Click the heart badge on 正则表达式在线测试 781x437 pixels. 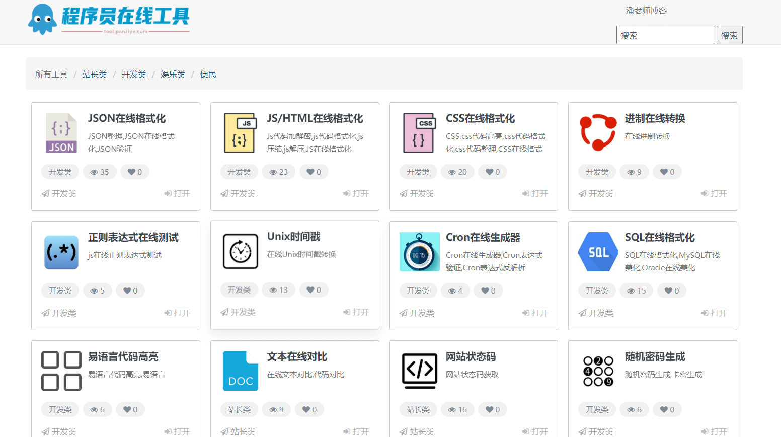click(130, 290)
